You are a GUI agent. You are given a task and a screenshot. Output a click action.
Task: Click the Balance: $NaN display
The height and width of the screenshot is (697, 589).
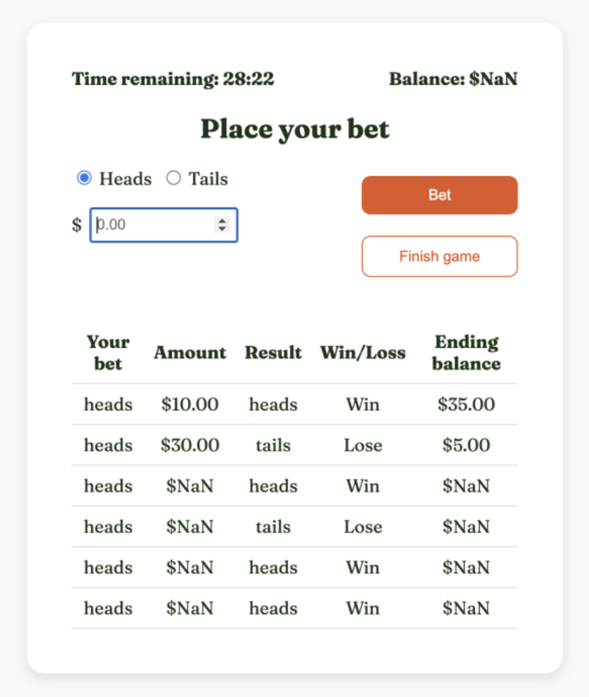click(x=453, y=79)
